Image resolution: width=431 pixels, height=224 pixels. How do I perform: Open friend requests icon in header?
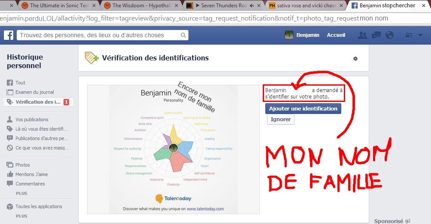(x=362, y=36)
